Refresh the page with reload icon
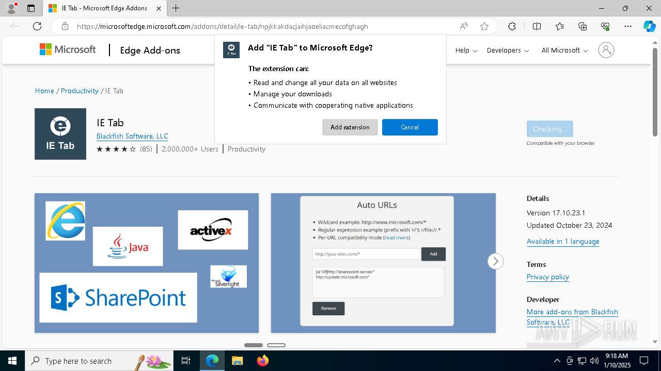The width and height of the screenshot is (661, 371). [37, 26]
